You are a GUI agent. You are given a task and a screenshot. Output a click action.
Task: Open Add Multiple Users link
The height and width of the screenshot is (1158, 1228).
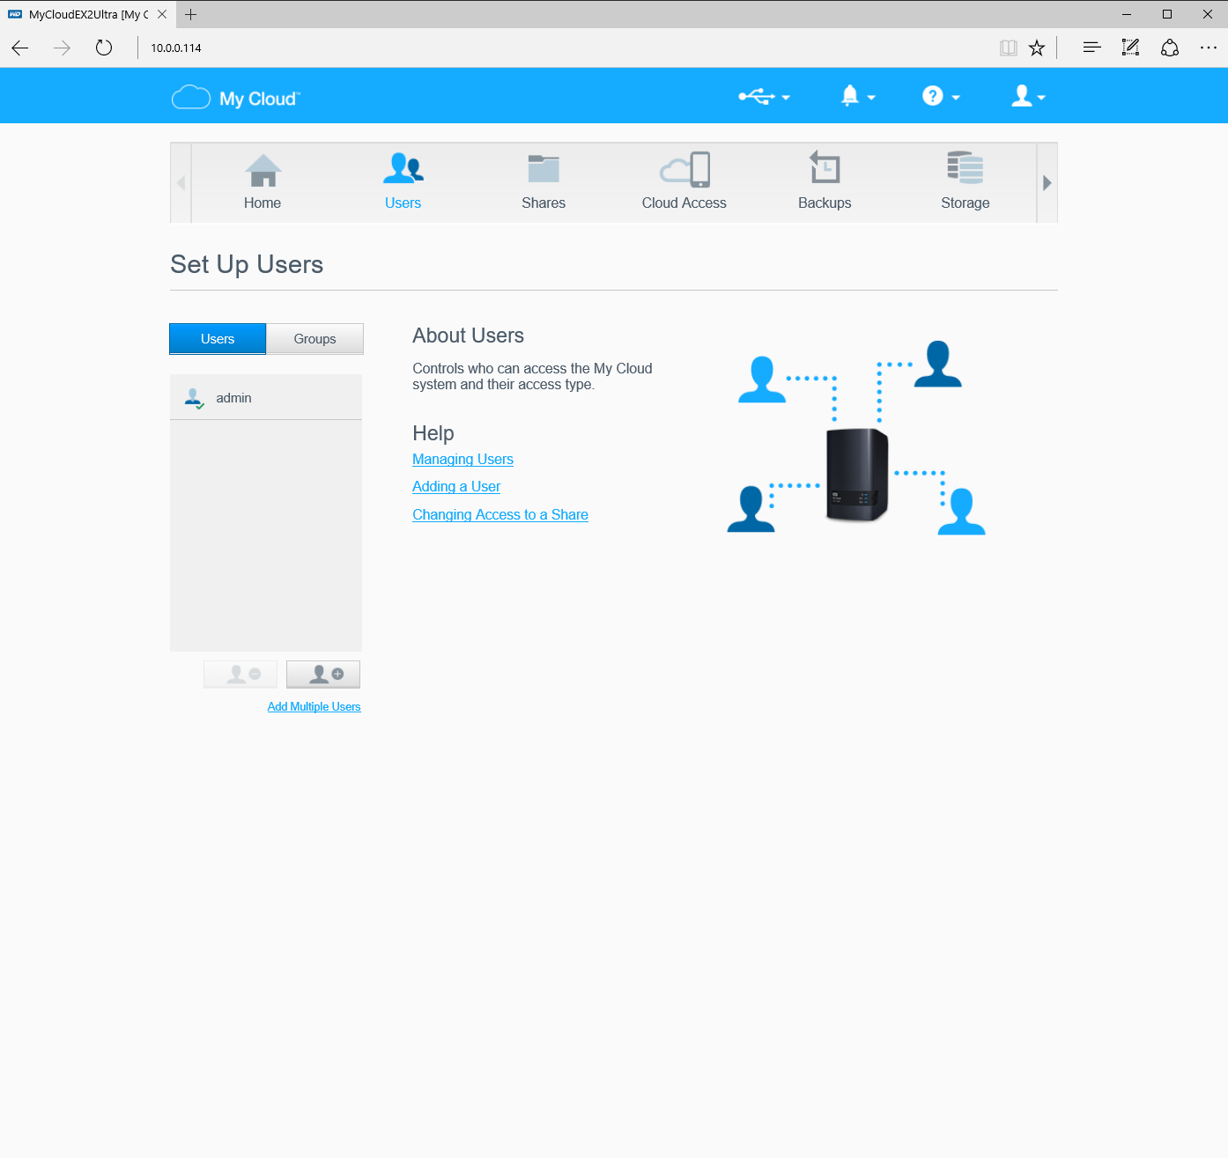coord(314,707)
